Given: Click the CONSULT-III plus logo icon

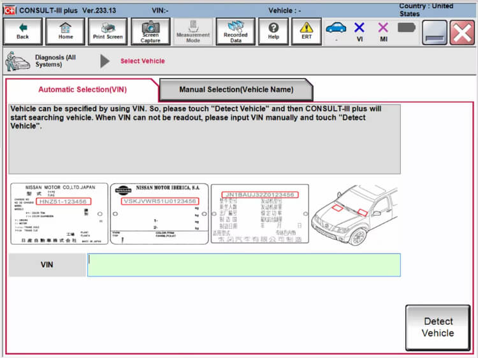Looking at the screenshot, I should tap(10, 11).
